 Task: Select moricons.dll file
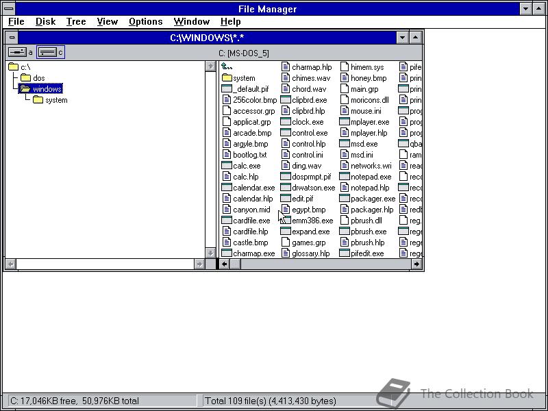click(364, 100)
